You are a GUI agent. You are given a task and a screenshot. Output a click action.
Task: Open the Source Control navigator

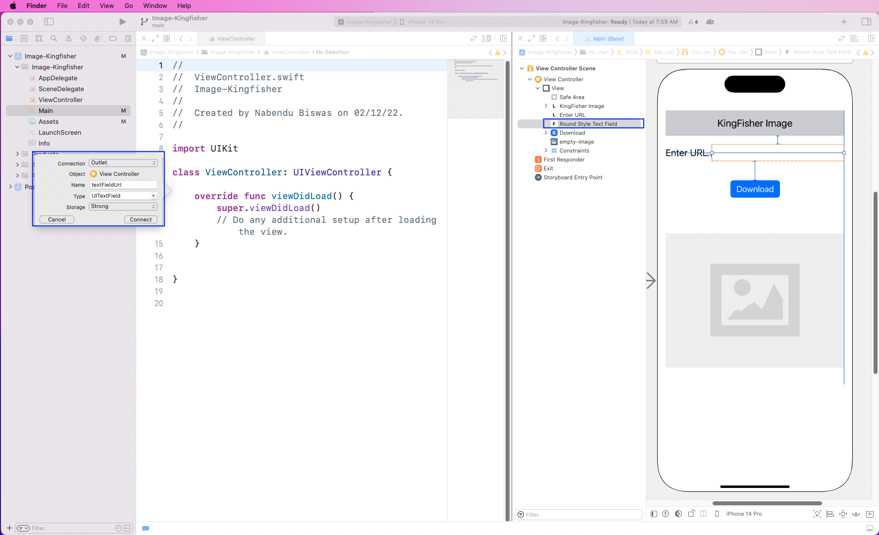pos(24,39)
